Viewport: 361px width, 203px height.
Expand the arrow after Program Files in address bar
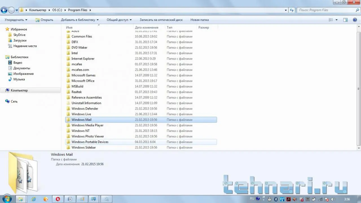click(x=90, y=10)
